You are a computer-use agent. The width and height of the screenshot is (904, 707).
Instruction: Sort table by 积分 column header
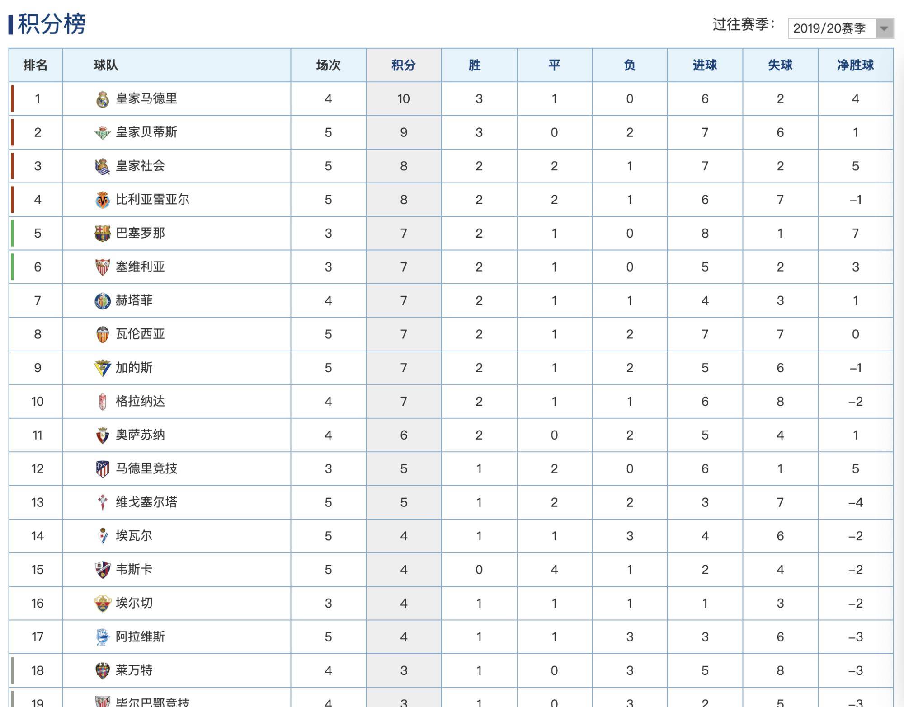[403, 66]
